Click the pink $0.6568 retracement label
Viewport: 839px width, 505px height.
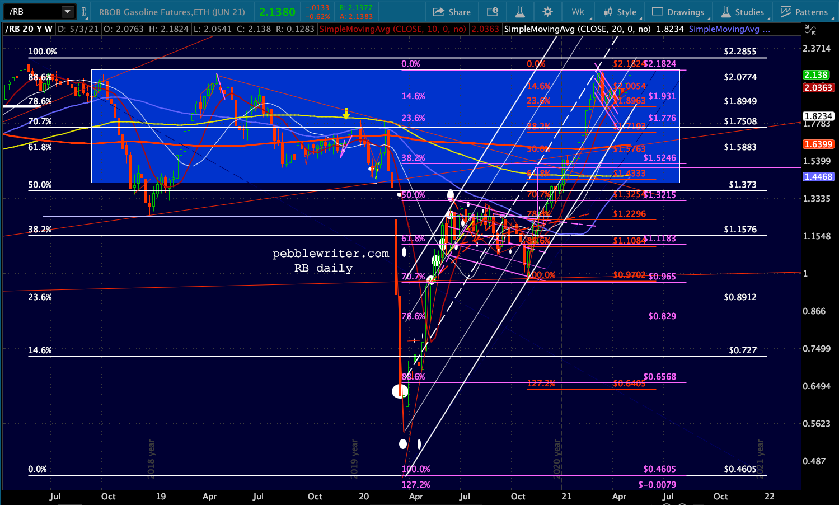pyautogui.click(x=660, y=377)
